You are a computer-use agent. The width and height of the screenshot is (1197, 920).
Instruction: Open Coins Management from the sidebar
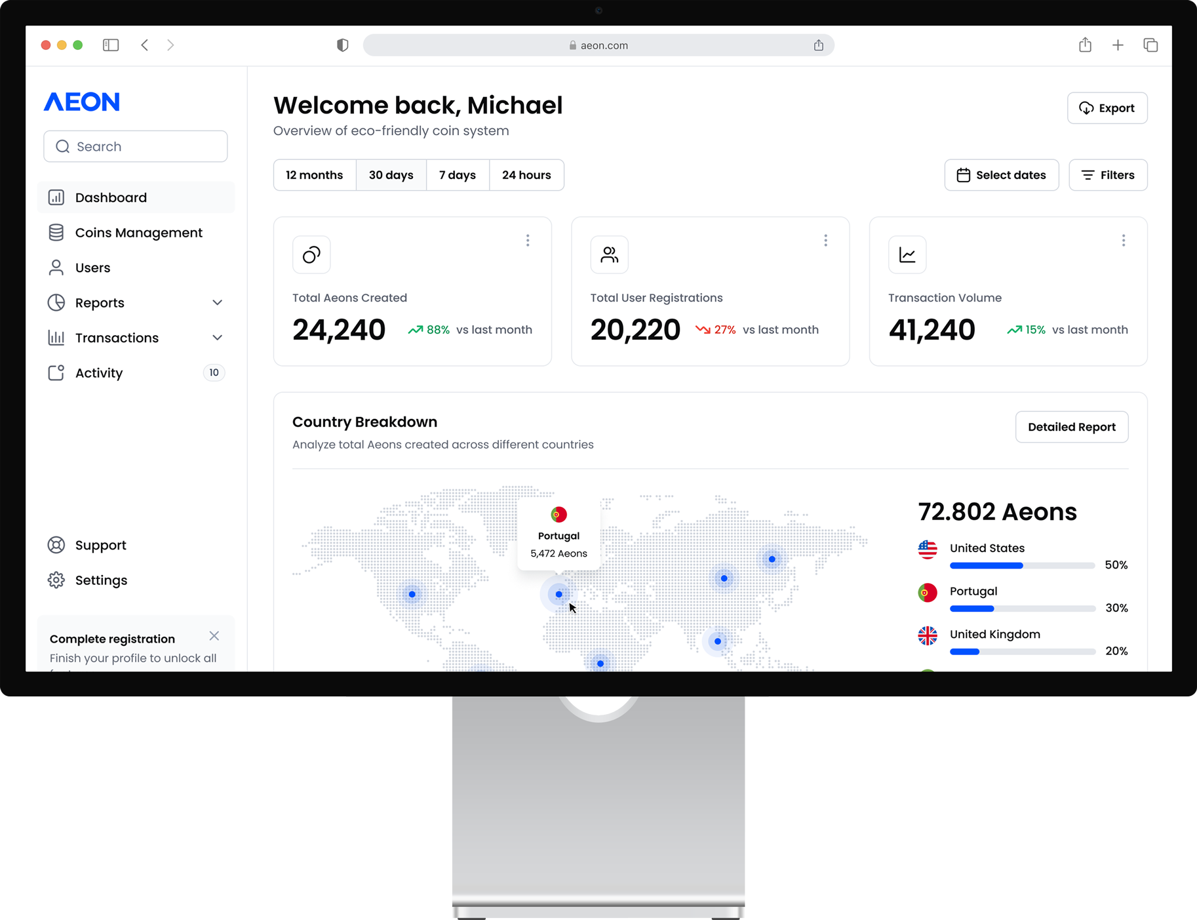(136, 233)
